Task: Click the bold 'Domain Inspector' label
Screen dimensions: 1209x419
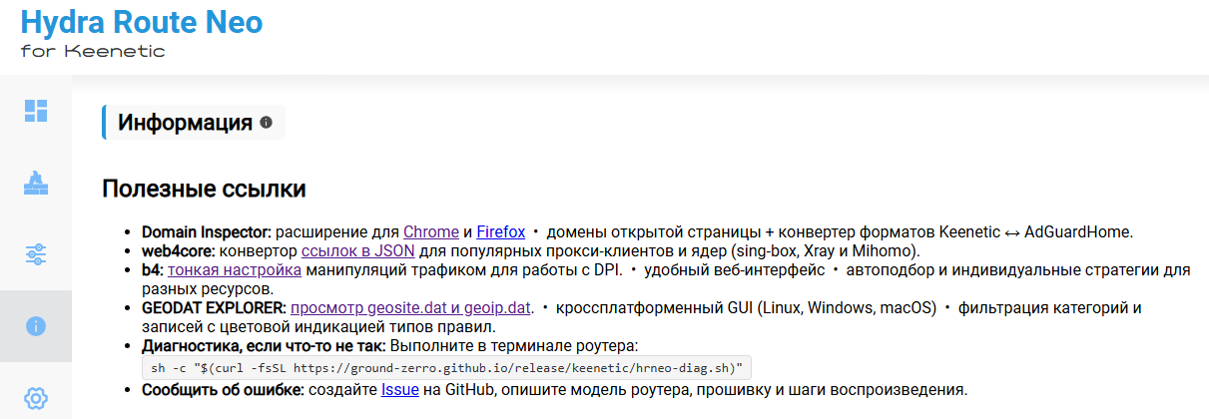Action: pos(206,231)
